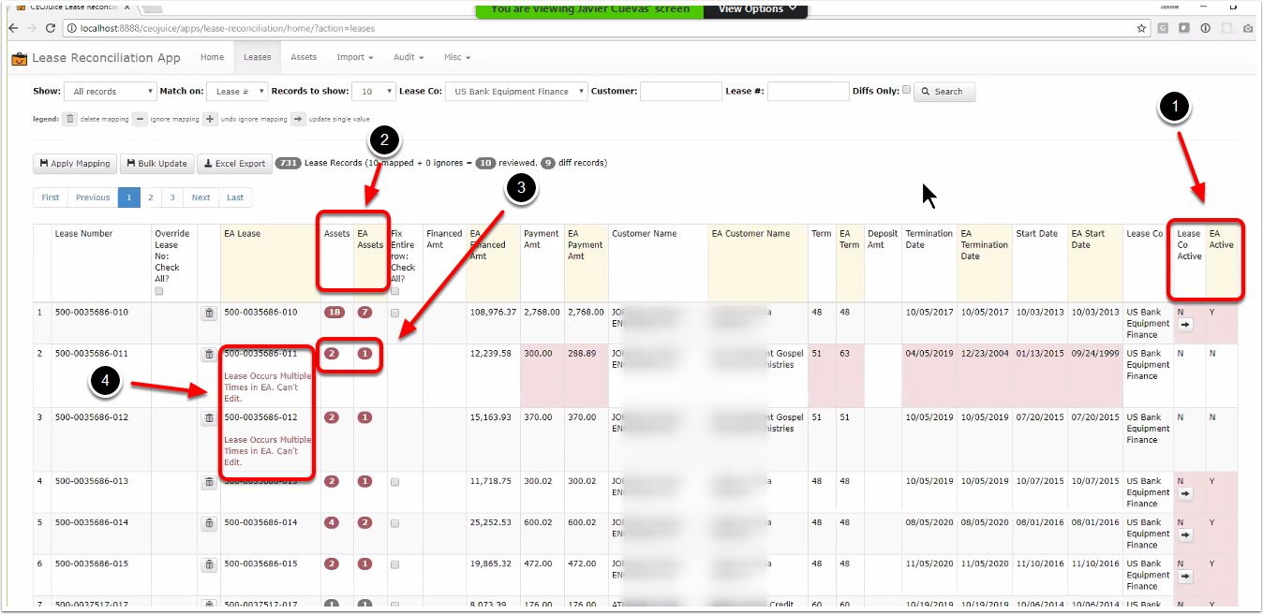The height and width of the screenshot is (614, 1263).
Task: Click the Bulk Update button
Action: coord(156,164)
